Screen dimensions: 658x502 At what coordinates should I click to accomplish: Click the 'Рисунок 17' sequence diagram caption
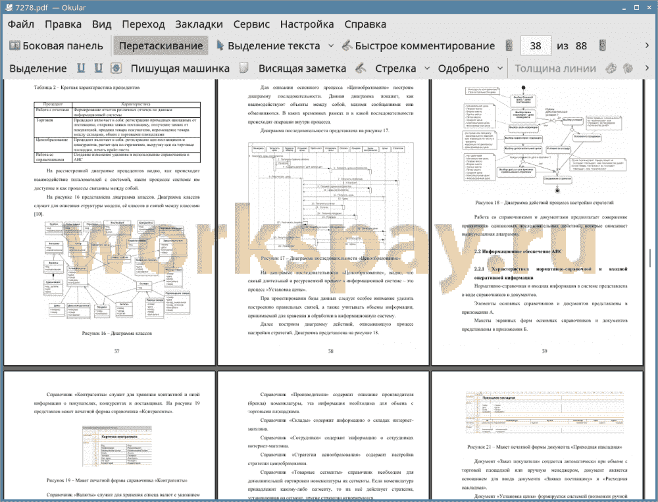pos(331,259)
